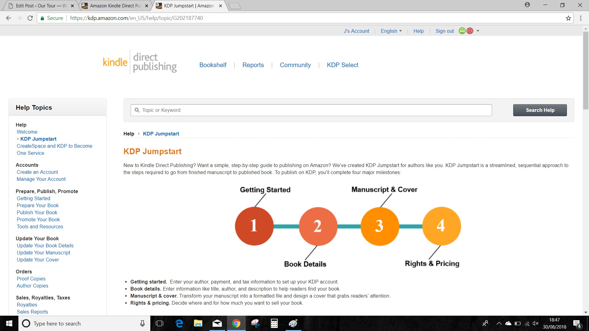The height and width of the screenshot is (331, 589).
Task: Open the Windows Start menu
Action: point(9,323)
